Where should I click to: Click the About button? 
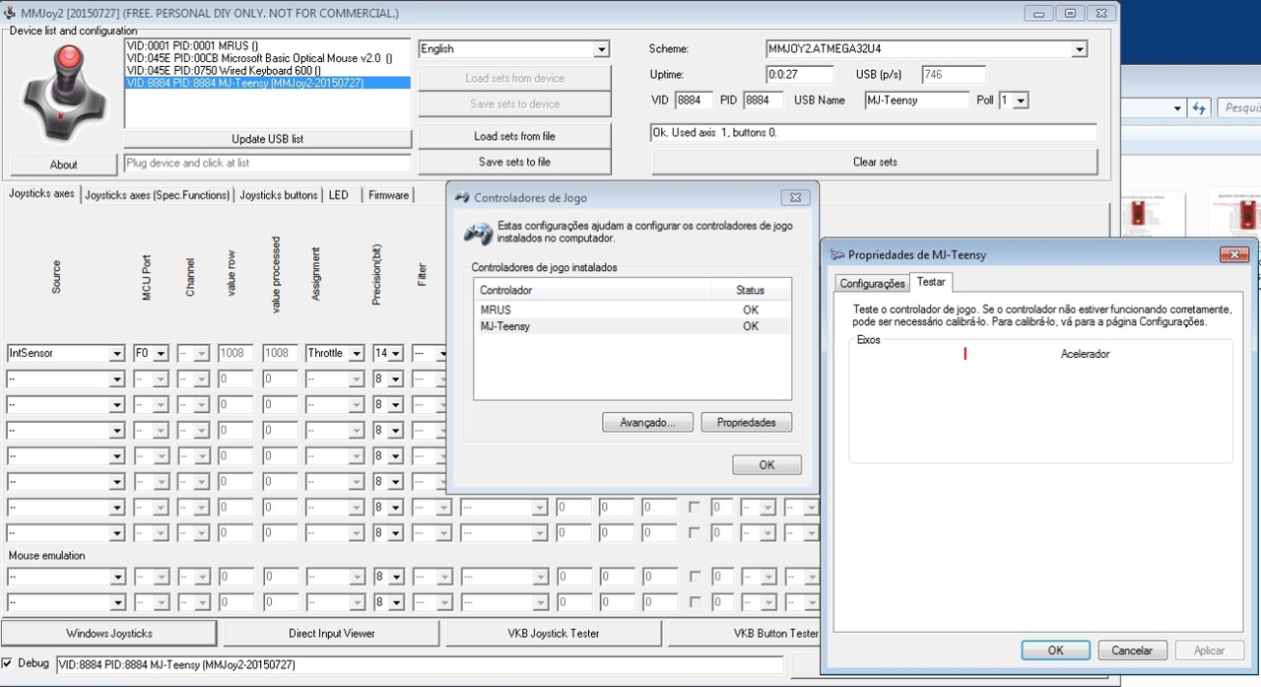pyautogui.click(x=63, y=165)
